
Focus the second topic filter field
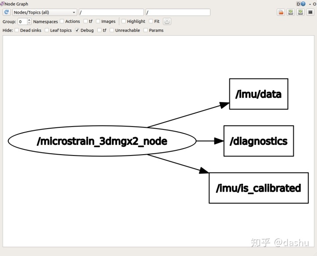pyautogui.click(x=178, y=12)
